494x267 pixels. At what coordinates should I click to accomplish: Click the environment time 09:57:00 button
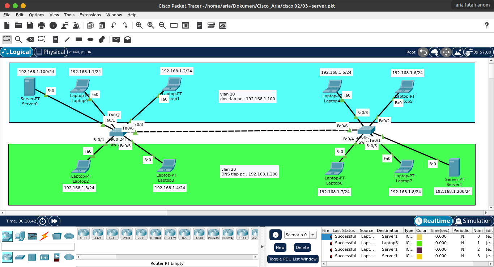coord(478,52)
